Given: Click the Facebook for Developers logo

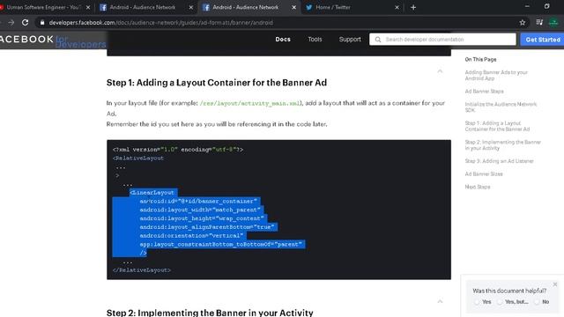Looking at the screenshot, I should coord(53,41).
